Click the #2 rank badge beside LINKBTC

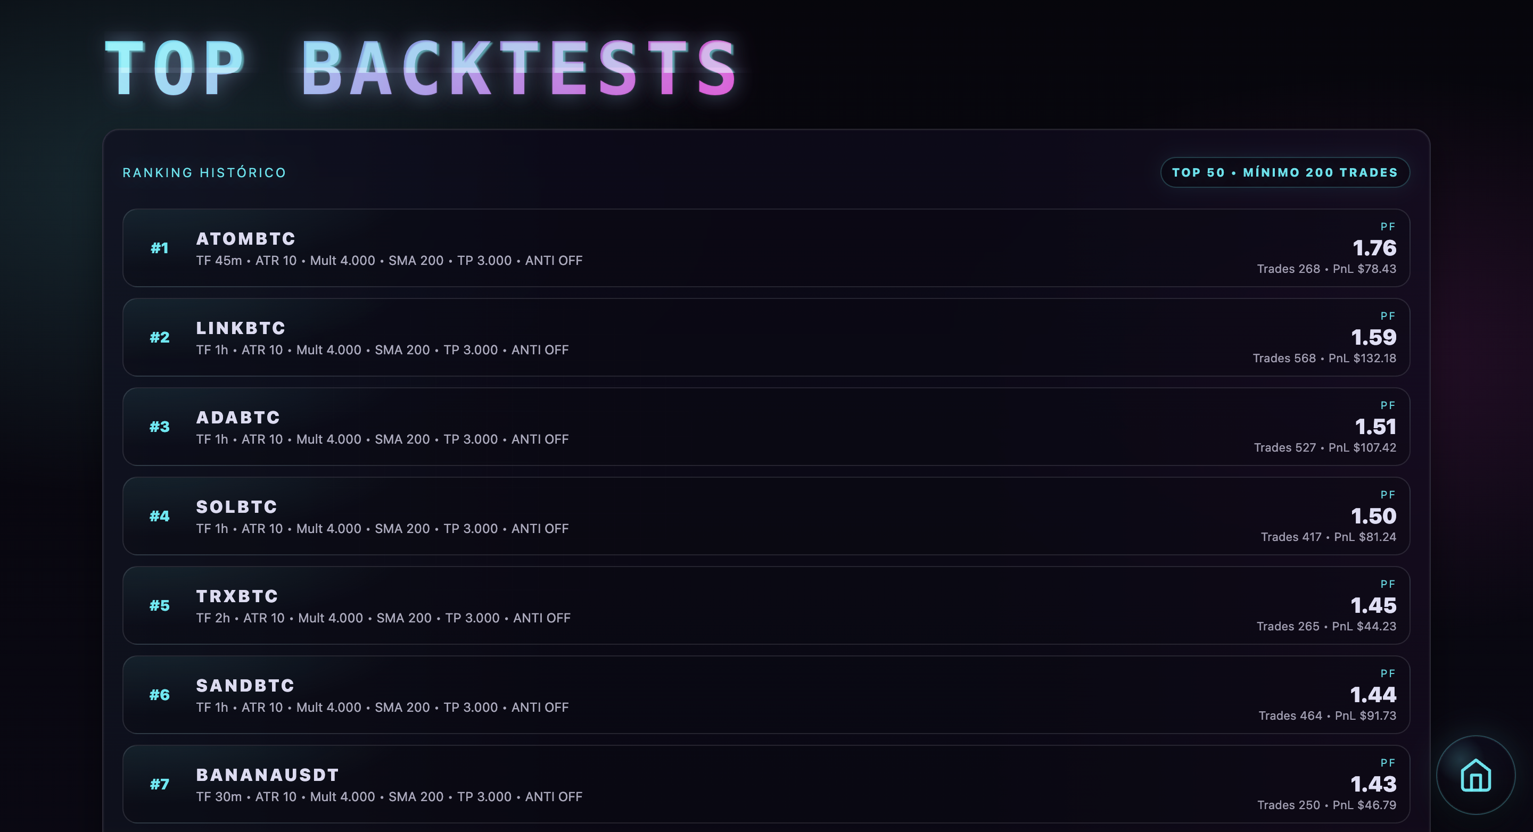point(159,337)
